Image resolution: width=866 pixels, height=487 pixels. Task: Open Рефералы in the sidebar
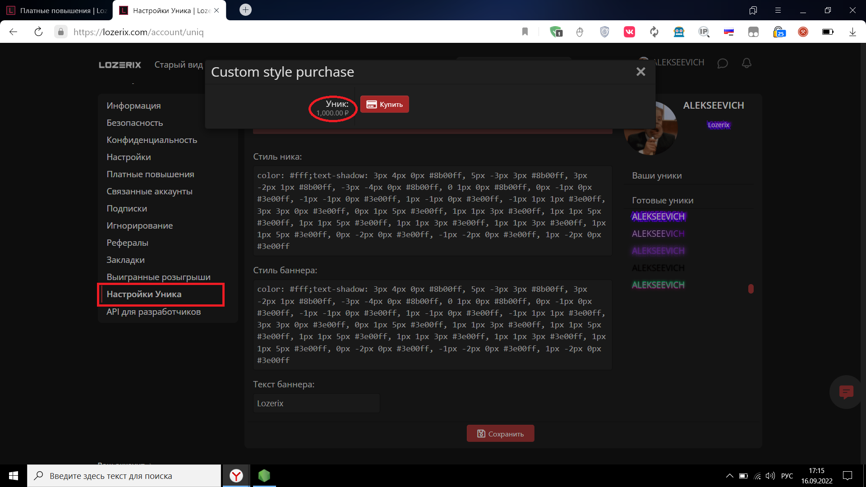pyautogui.click(x=127, y=243)
